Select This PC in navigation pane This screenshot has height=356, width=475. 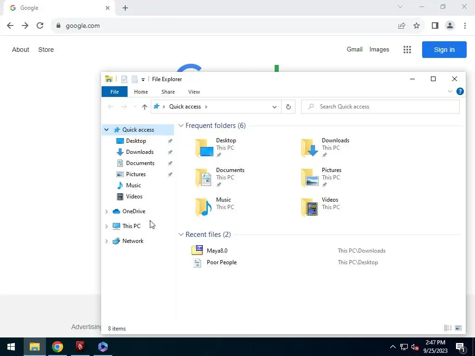[131, 226]
